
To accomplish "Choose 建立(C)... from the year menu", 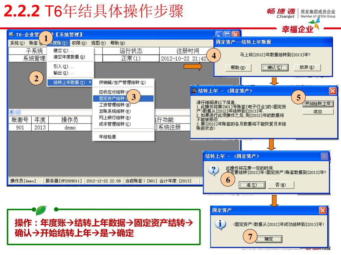I will tap(70, 50).
